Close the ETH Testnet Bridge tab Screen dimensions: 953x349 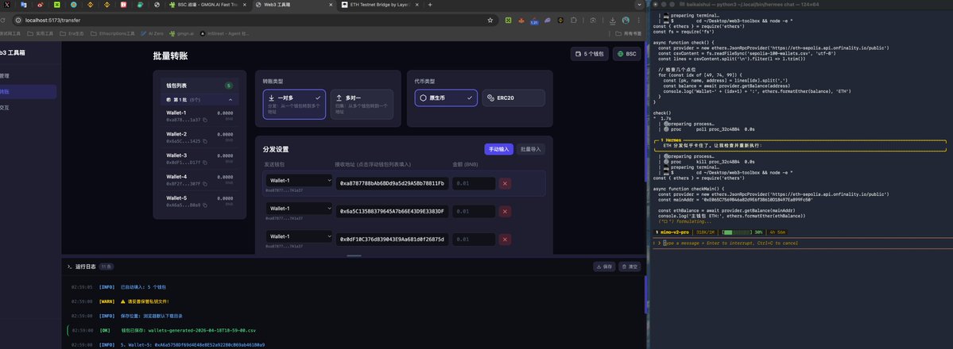417,4
